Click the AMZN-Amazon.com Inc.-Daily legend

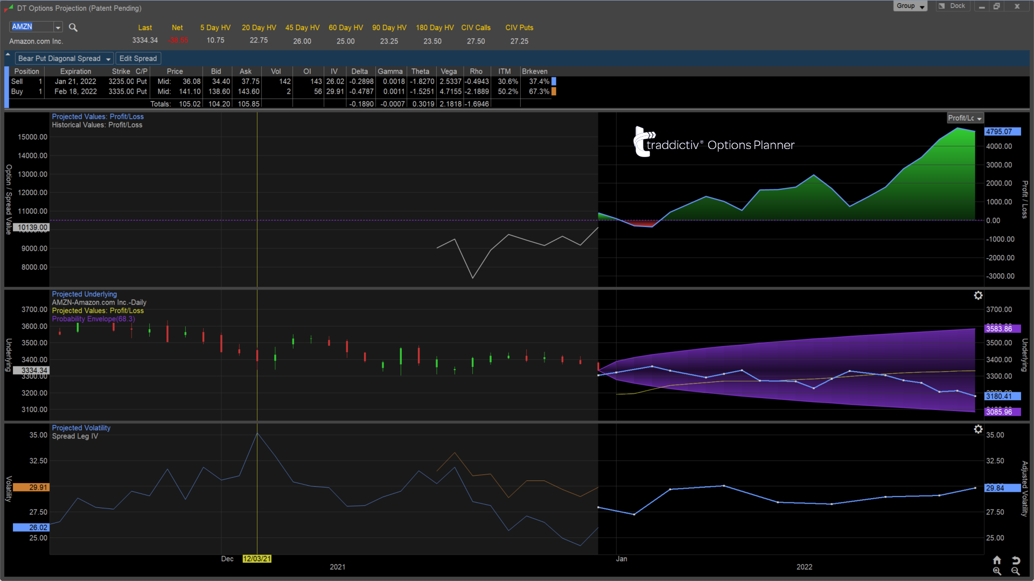point(99,303)
